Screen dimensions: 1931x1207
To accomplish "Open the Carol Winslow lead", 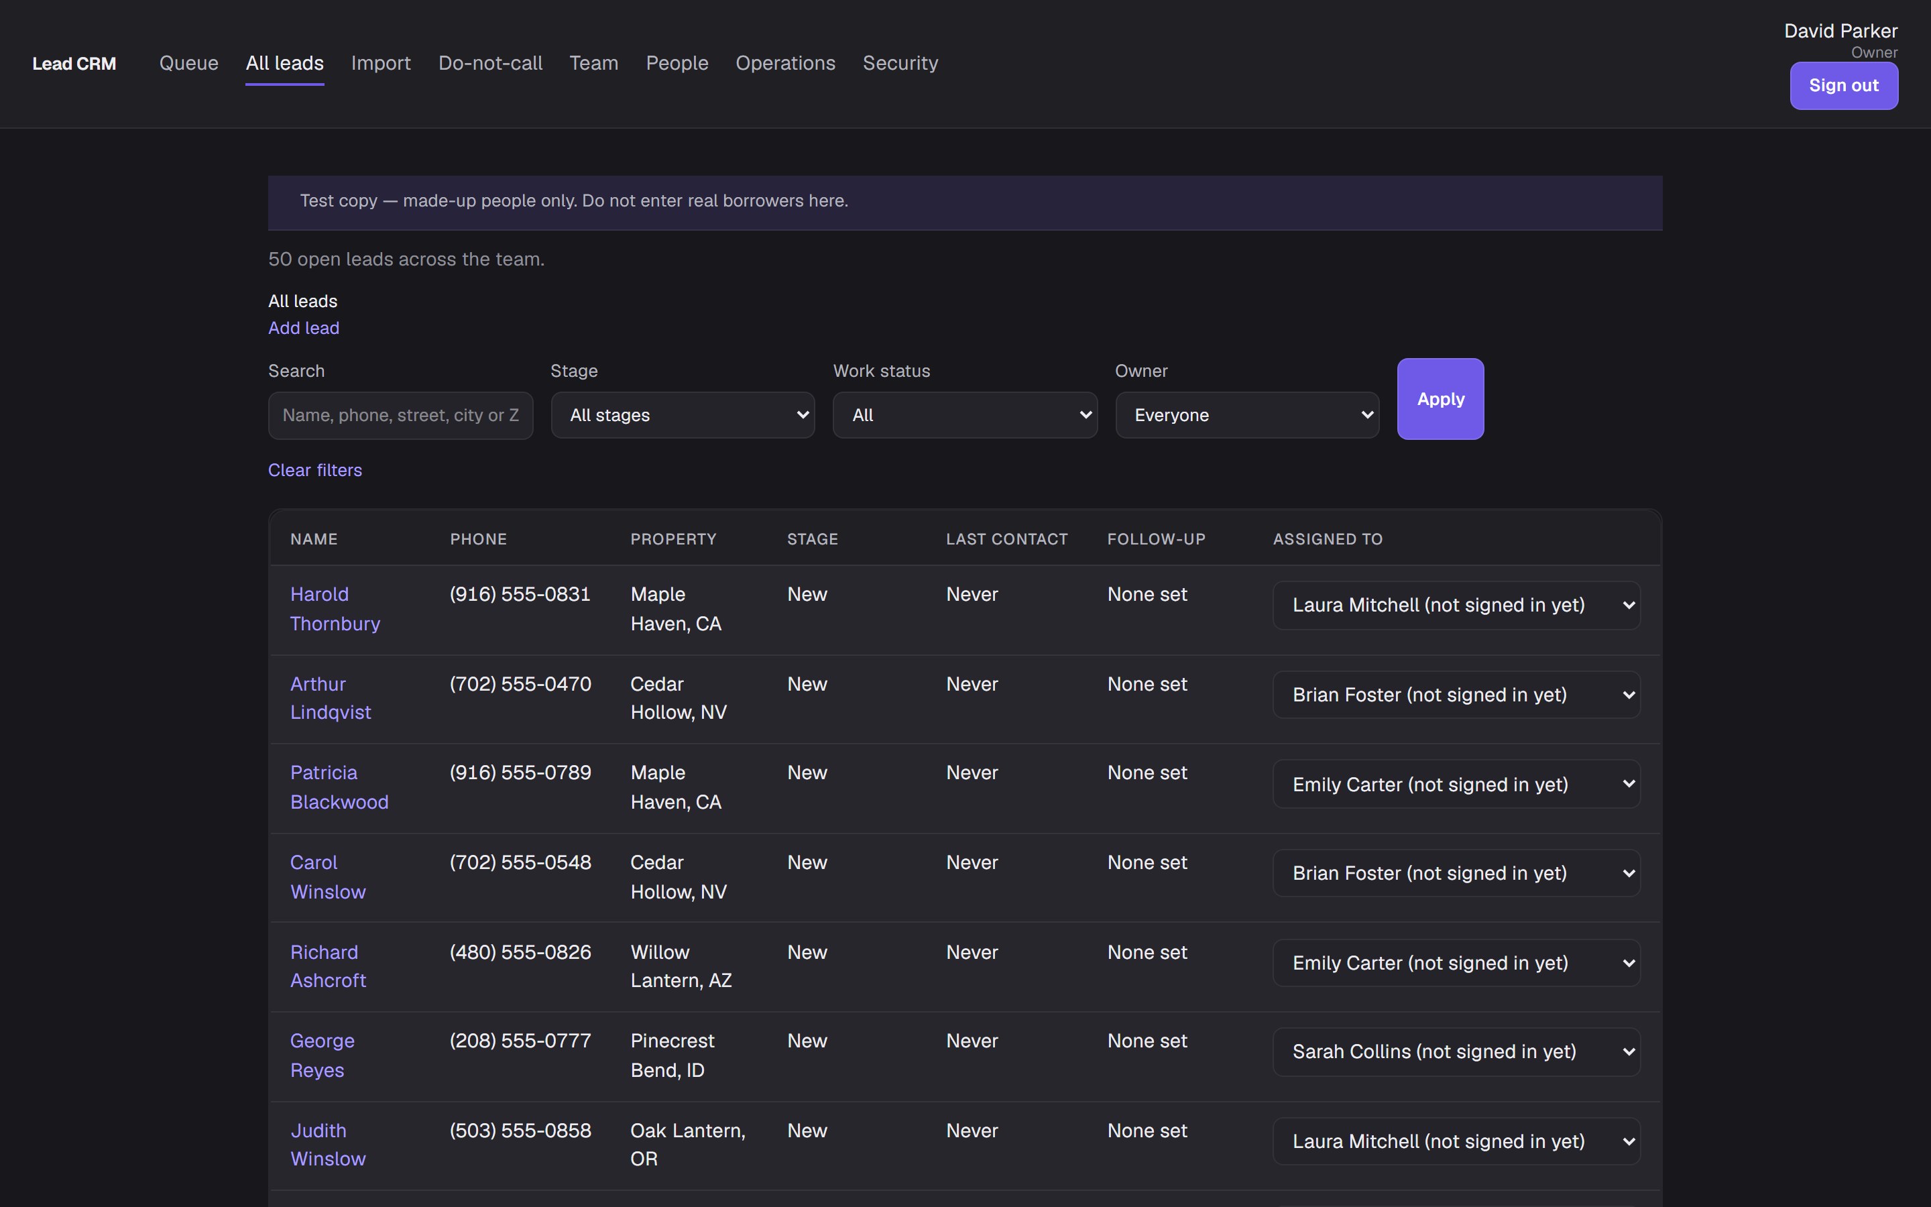I will click(x=328, y=877).
